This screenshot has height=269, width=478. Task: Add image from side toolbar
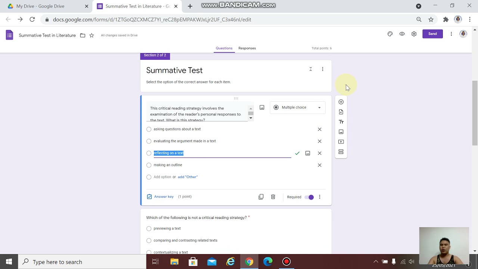click(x=341, y=132)
